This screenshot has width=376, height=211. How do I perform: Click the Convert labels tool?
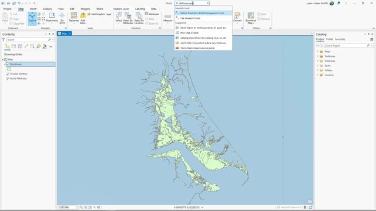pyautogui.click(x=237, y=18)
